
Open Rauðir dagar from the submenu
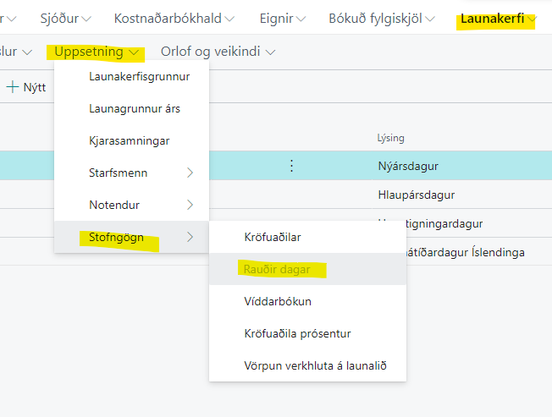(277, 270)
